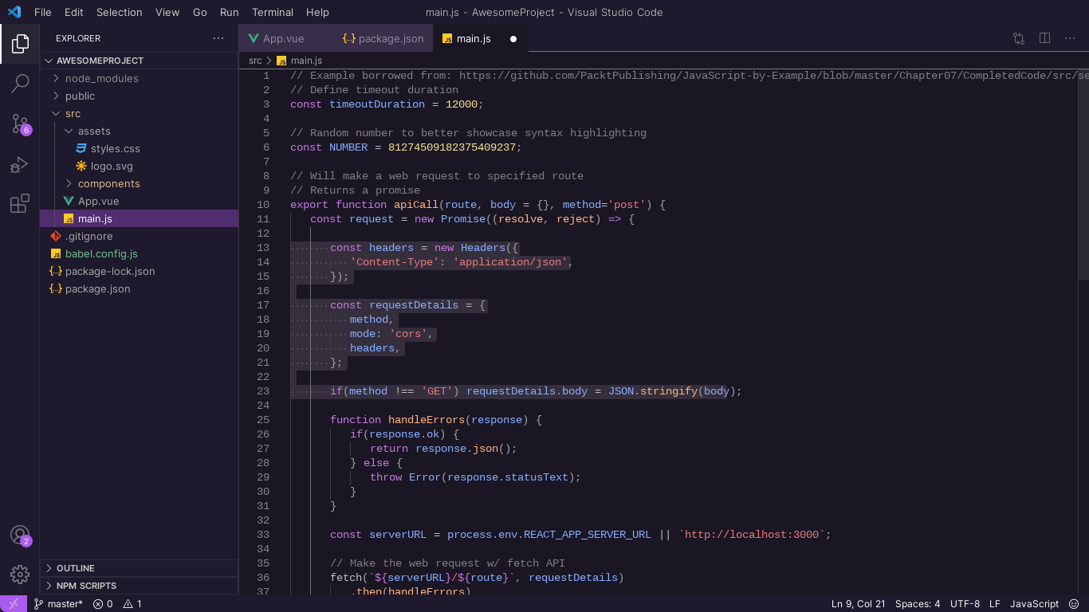Click the master* branch indicator
This screenshot has height=612, width=1089.
[58, 604]
